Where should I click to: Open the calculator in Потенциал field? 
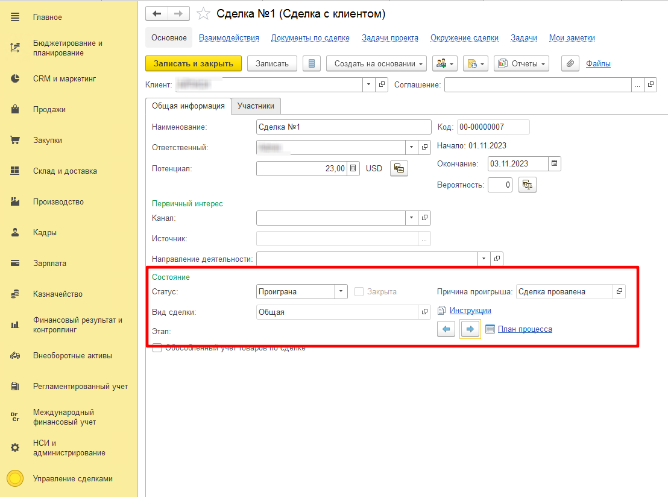[x=353, y=169]
